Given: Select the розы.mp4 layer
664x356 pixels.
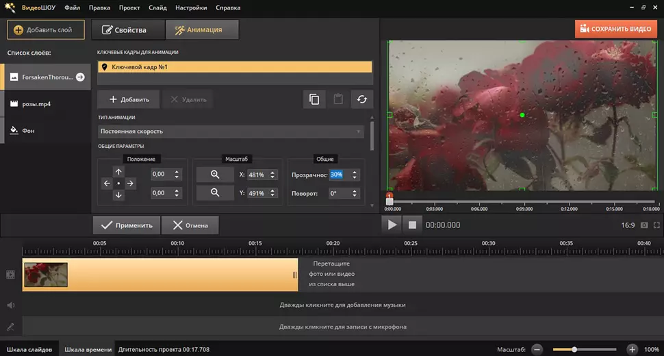Looking at the screenshot, I should [x=46, y=103].
